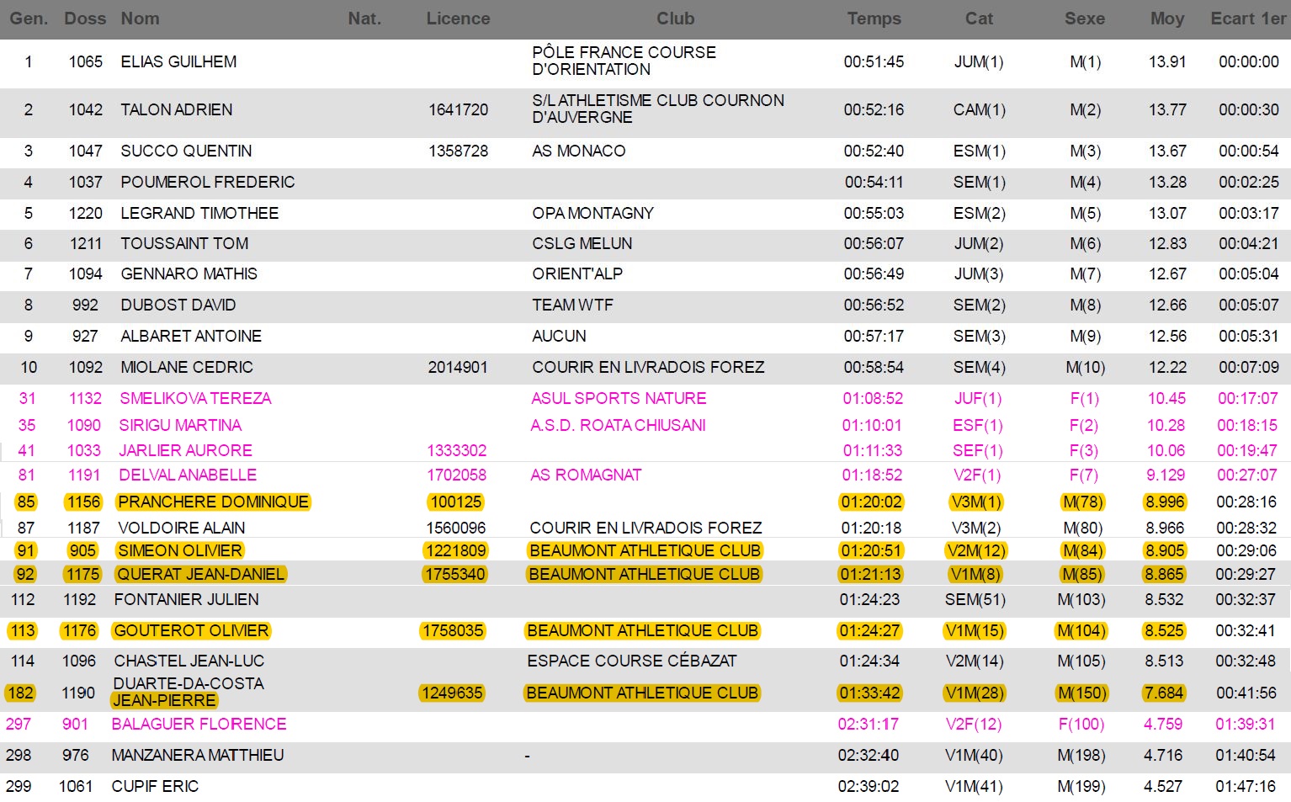Click the AS ROMAGNAT club cell
Image resolution: width=1291 pixels, height=802 pixels.
tap(586, 475)
